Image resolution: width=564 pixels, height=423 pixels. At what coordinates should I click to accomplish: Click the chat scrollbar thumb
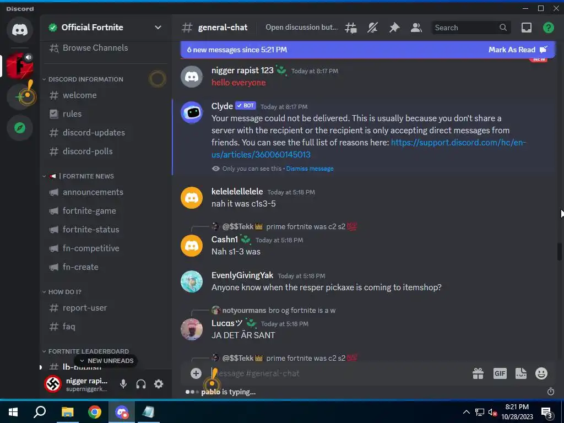[x=560, y=251]
